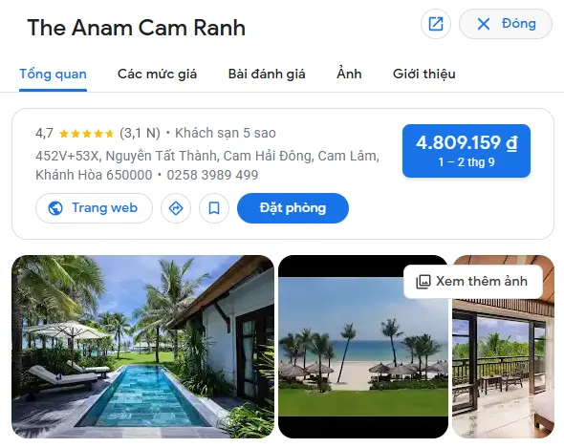Save hotel with bookmark icon
The height and width of the screenshot is (448, 564).
(x=214, y=208)
